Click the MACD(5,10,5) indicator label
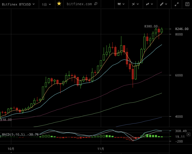This screenshot has height=154, width=192. (13, 134)
